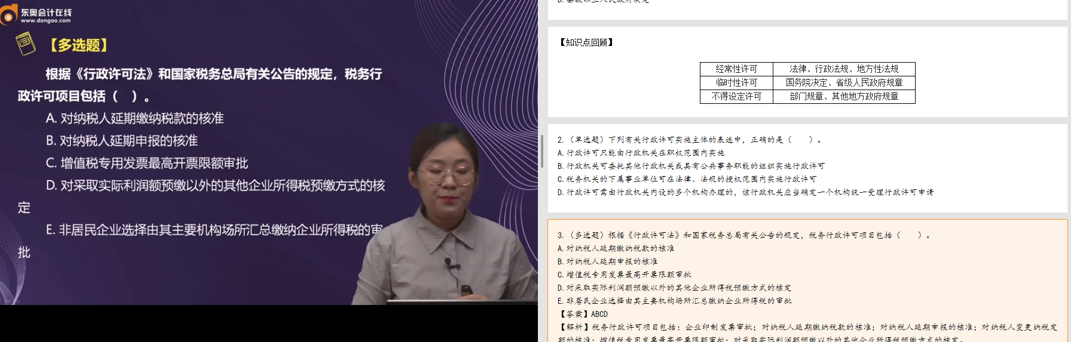1071x342 pixels.
Task: Open question 2 single-choice card
Action: click(x=807, y=167)
